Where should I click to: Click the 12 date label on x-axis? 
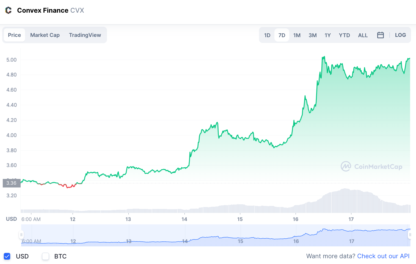pyautogui.click(x=73, y=219)
